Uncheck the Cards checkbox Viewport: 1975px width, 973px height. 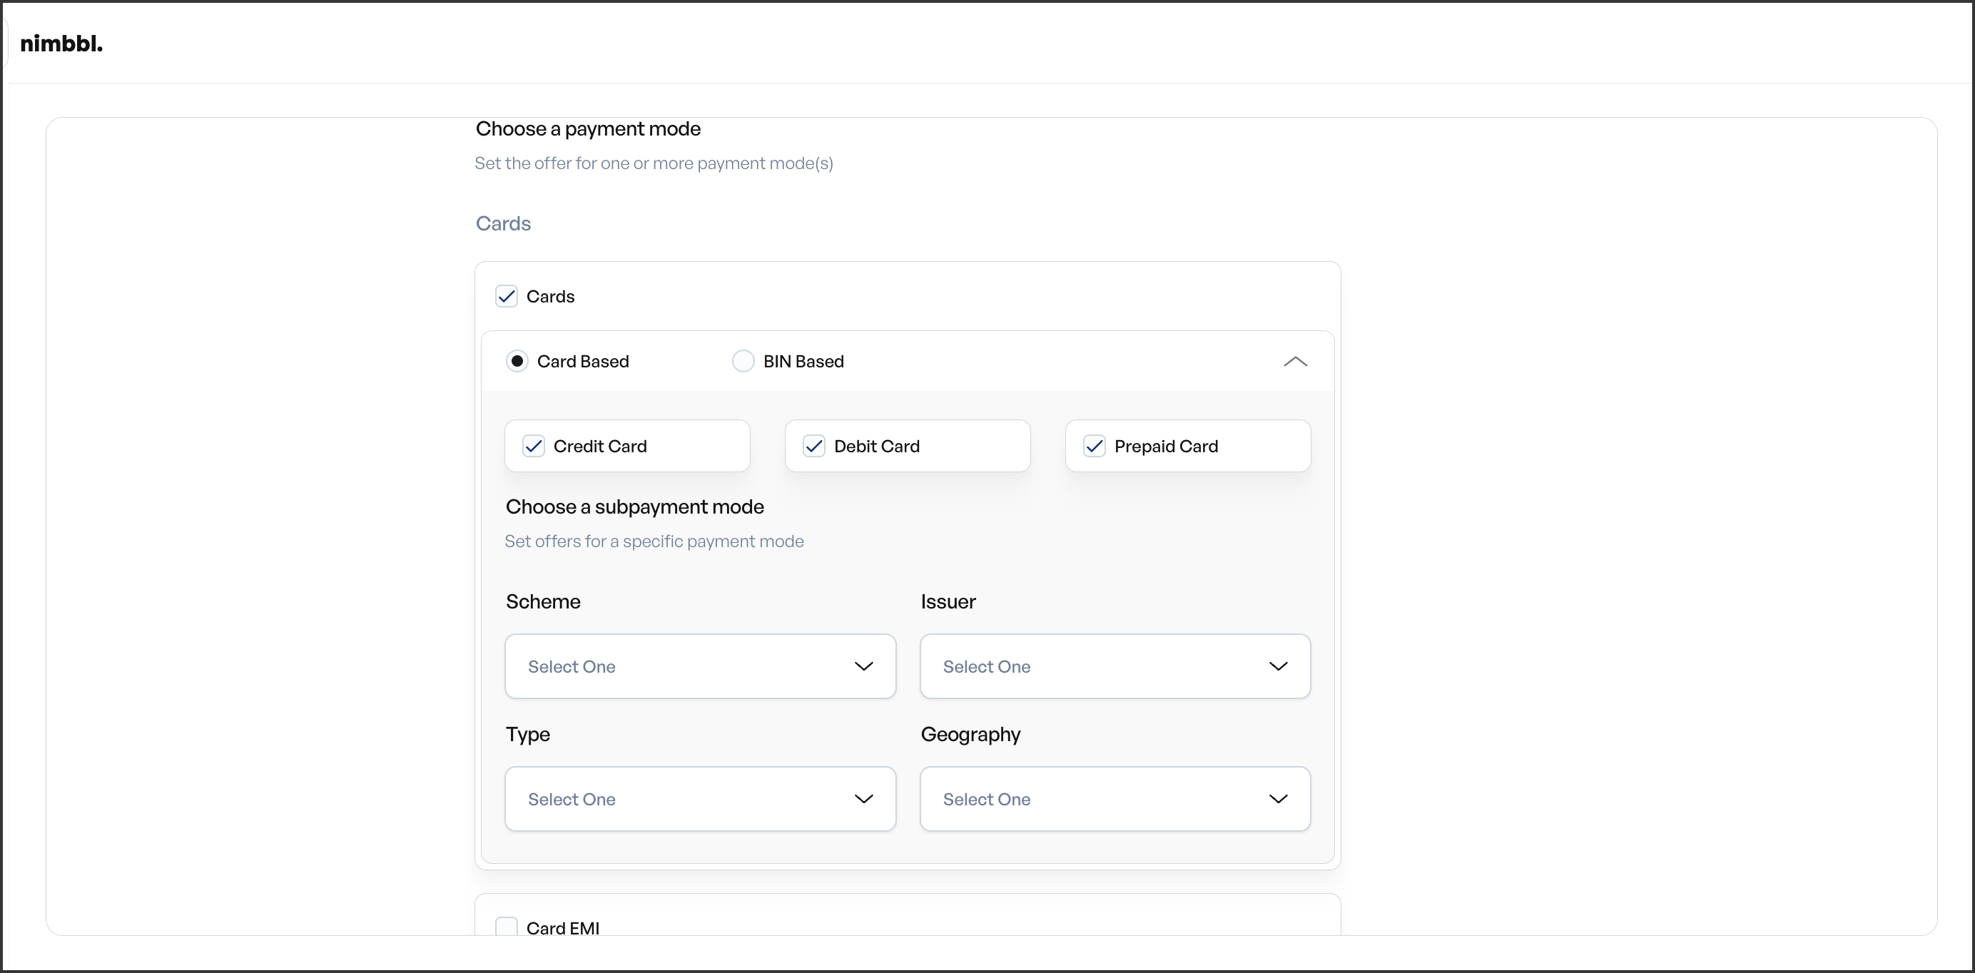coord(507,297)
